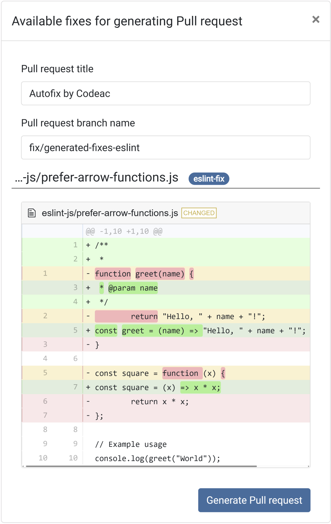The image size is (331, 524).
Task: Select the added line const square = (x) => x * x;
Action: [166, 387]
